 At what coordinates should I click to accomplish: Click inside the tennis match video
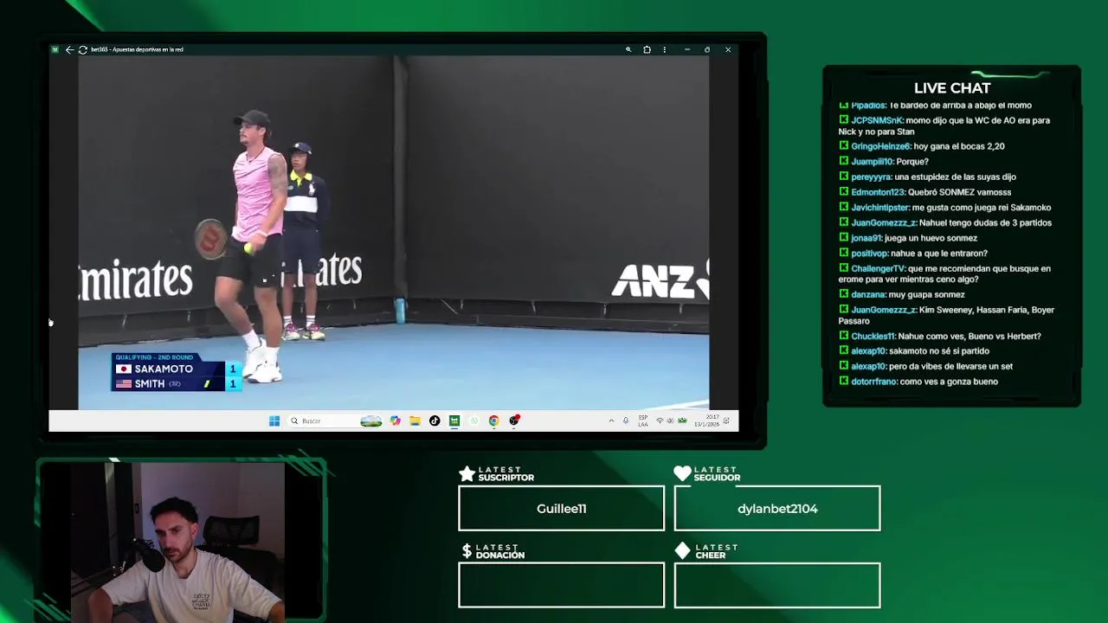394,232
